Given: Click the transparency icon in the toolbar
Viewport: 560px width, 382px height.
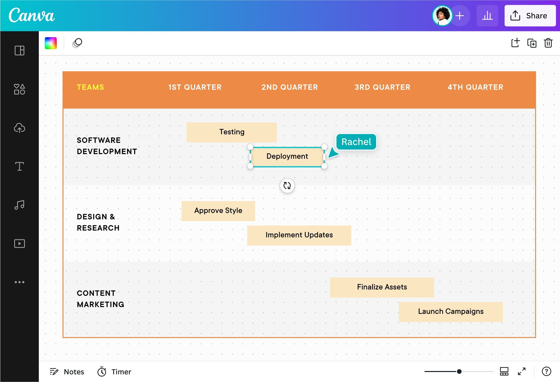Looking at the screenshot, I should click(77, 43).
